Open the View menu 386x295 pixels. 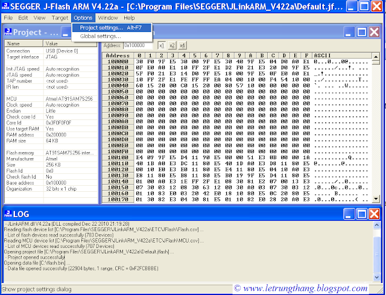tap(39, 17)
